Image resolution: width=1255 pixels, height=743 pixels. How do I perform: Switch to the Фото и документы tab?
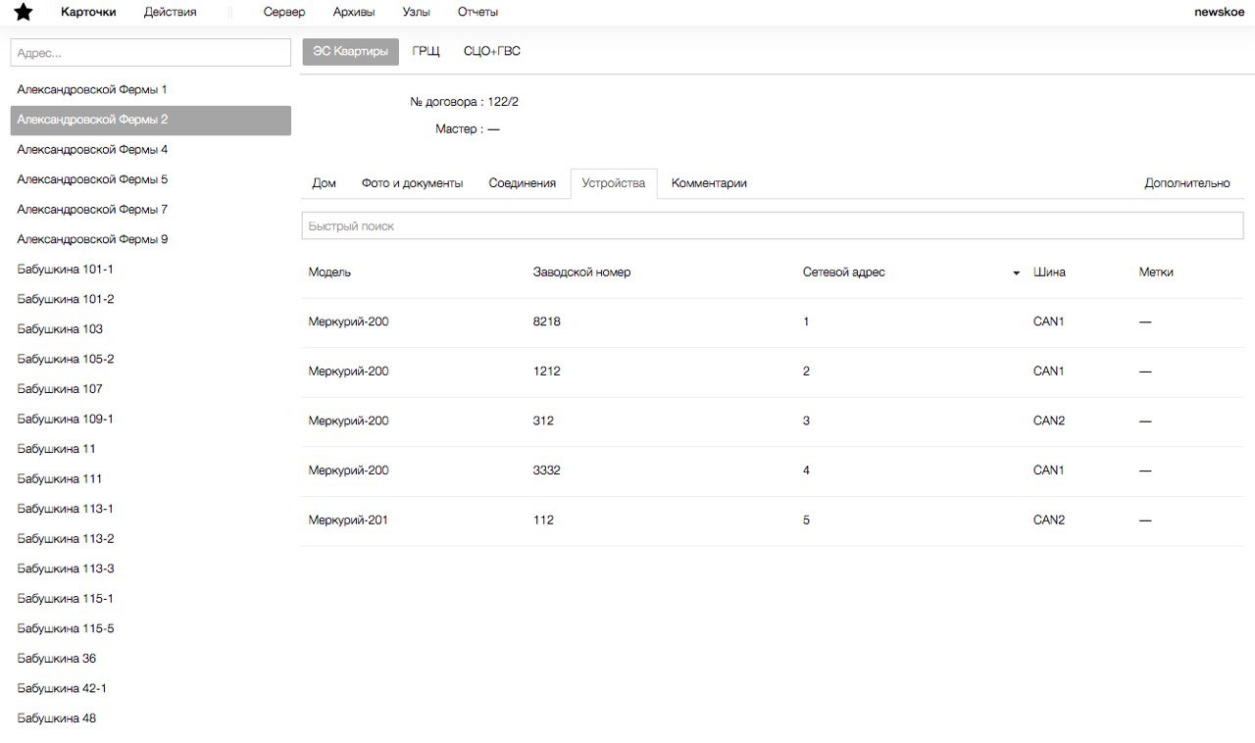(x=412, y=183)
